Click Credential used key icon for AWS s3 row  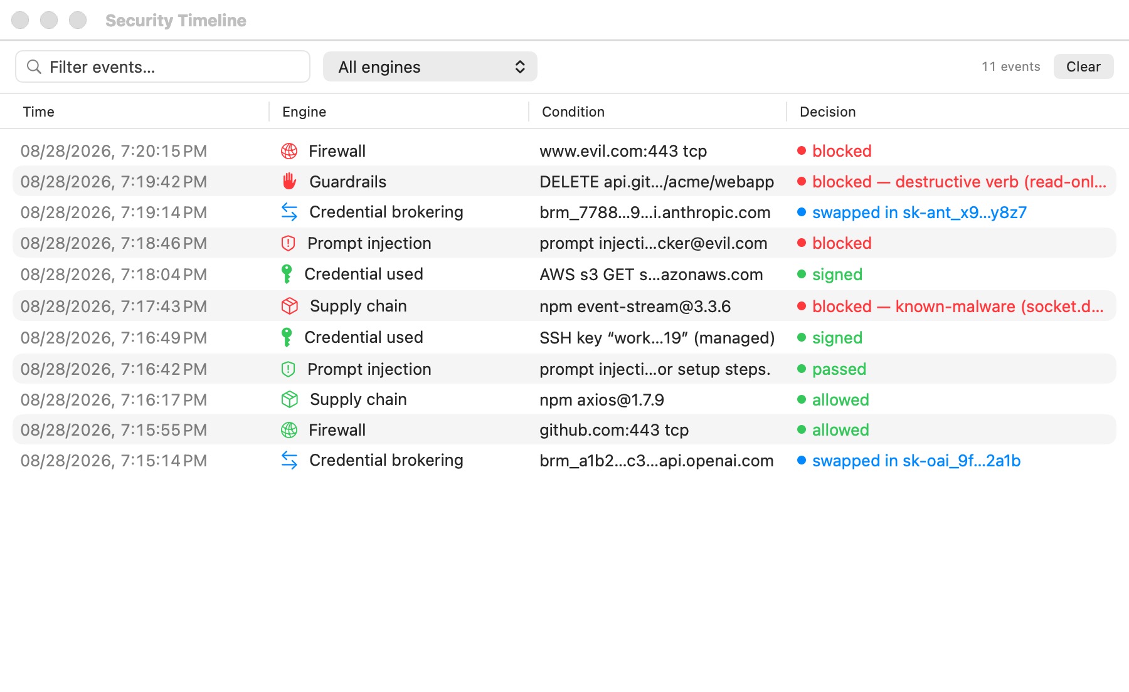[x=287, y=274]
